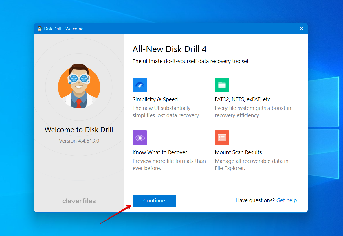The image size is (343, 236).
Task: Click the purple eye preview icon
Action: click(140, 138)
